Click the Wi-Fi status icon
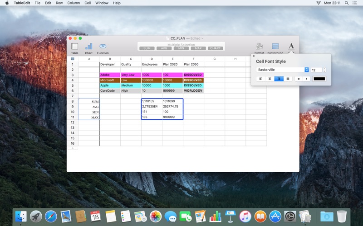Screen dimensions: 363x226 click(x=319, y=3)
